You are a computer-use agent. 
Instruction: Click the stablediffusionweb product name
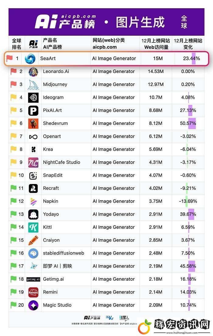[x=64, y=253]
